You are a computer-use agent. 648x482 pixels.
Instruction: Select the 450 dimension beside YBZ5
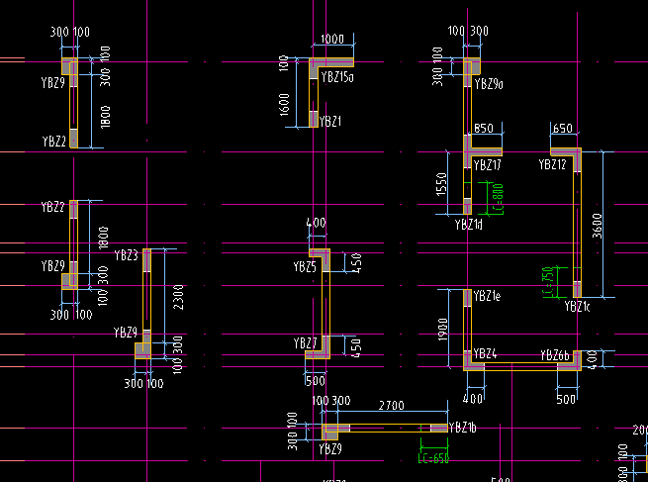(356, 263)
